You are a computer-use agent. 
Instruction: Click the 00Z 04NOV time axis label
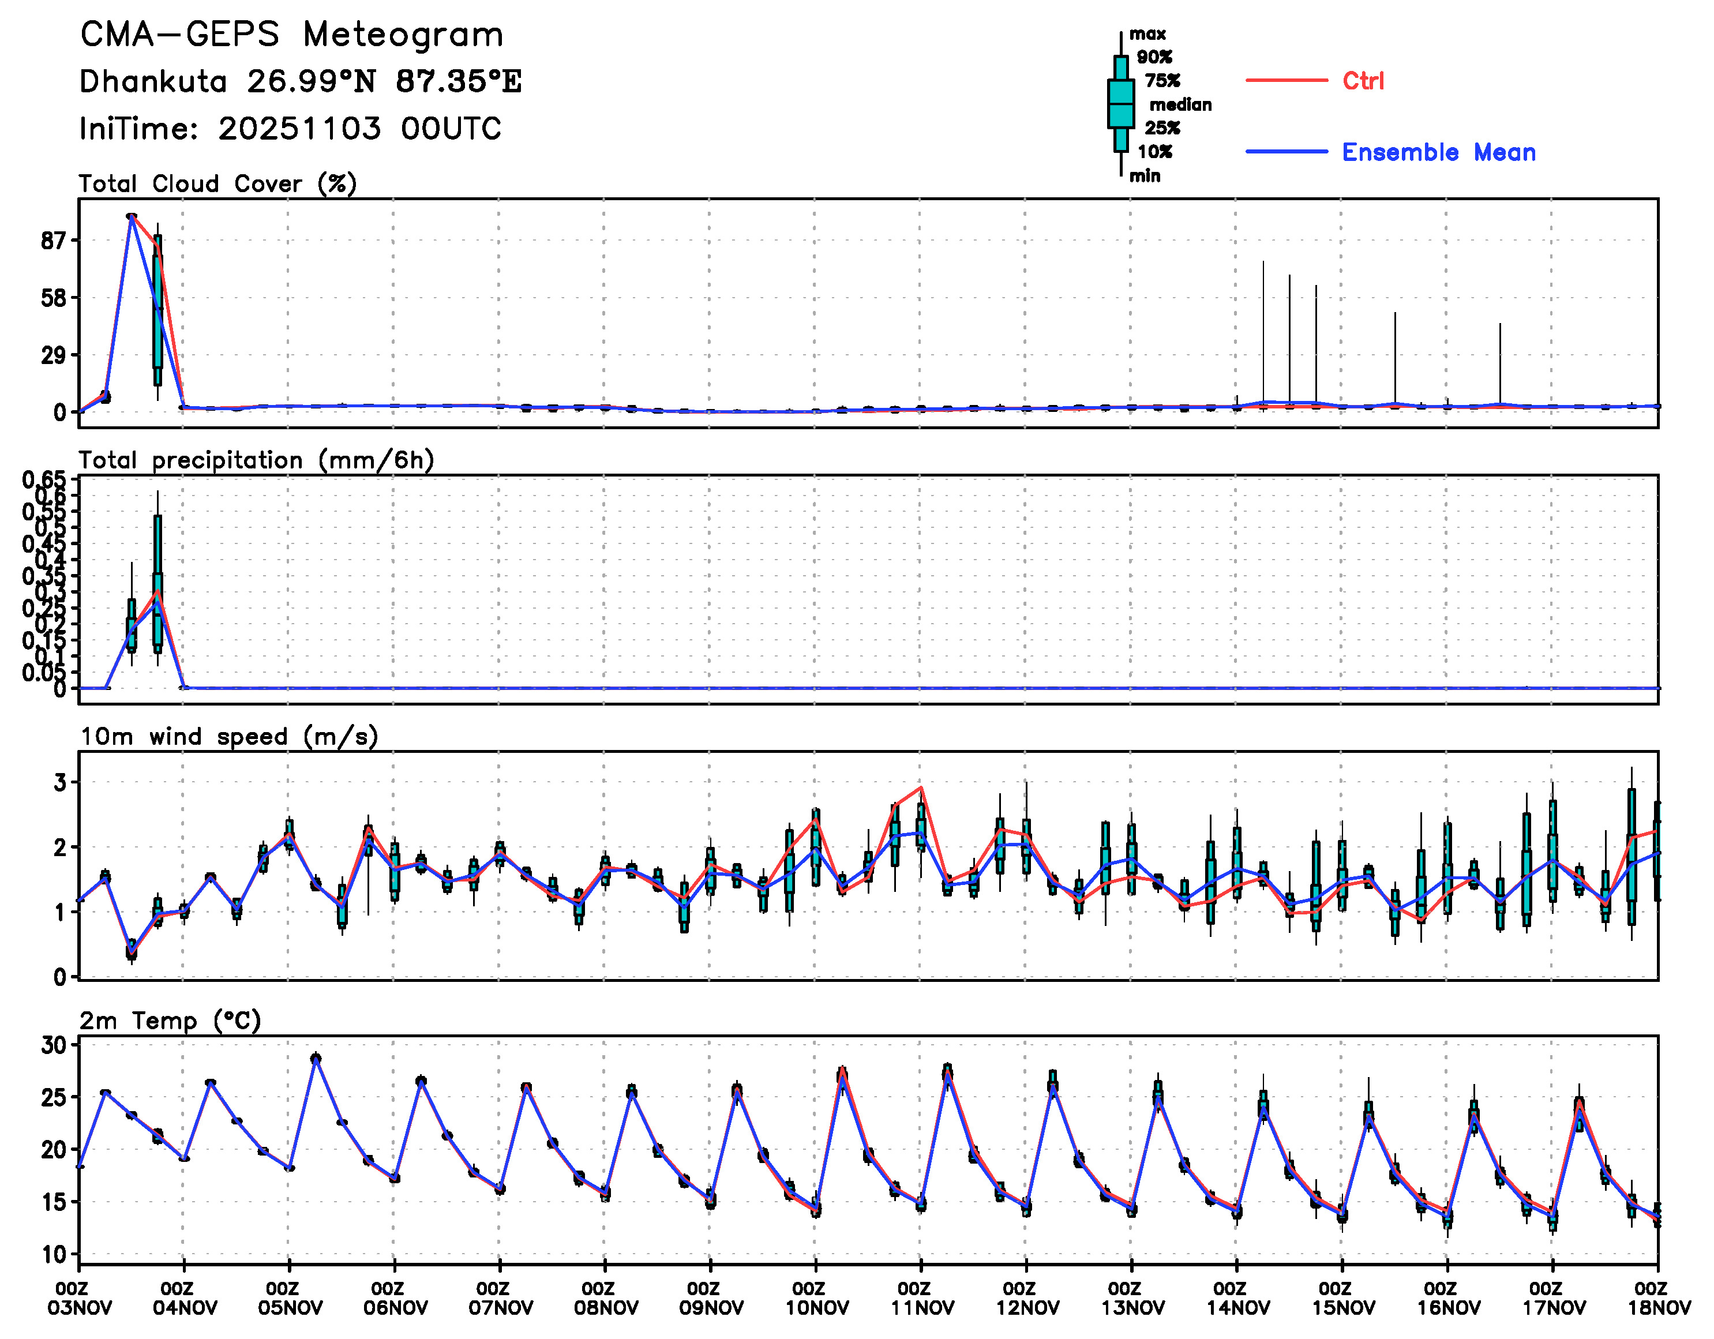[x=185, y=1298]
